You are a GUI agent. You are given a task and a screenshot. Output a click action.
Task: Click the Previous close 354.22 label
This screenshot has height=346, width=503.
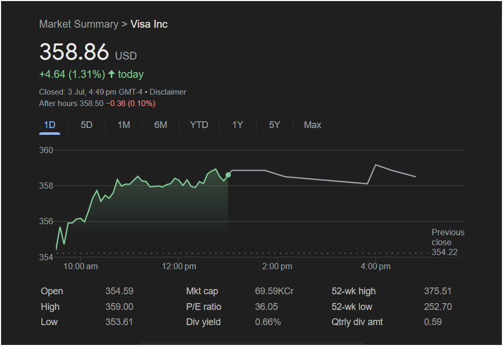point(448,243)
